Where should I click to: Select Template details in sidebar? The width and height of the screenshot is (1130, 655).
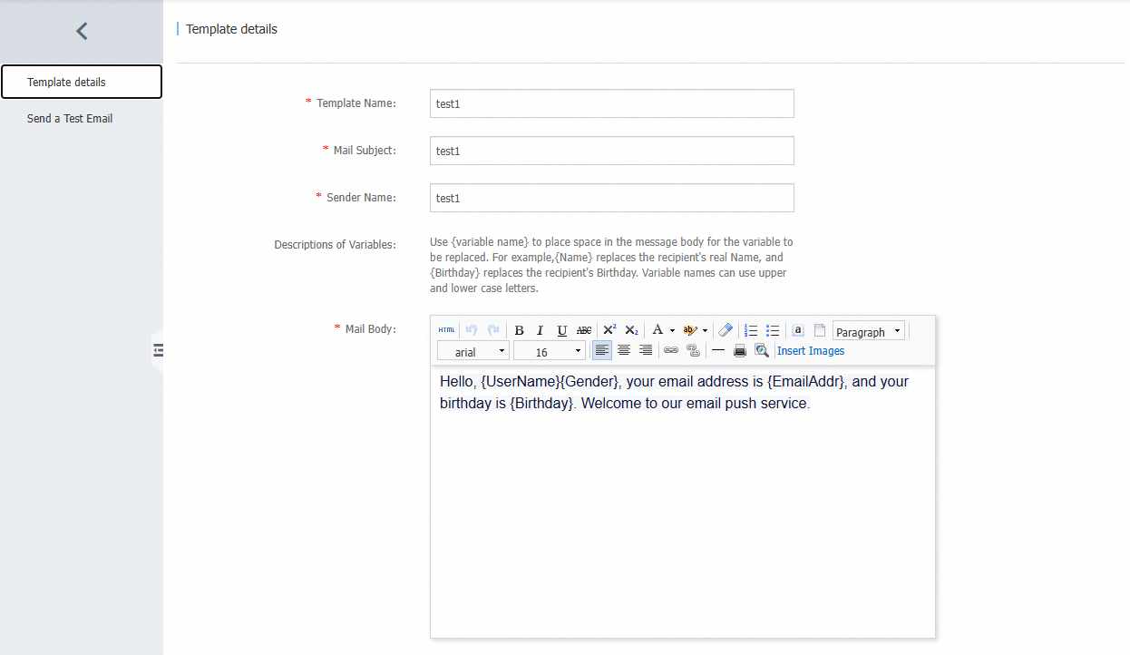coord(82,82)
